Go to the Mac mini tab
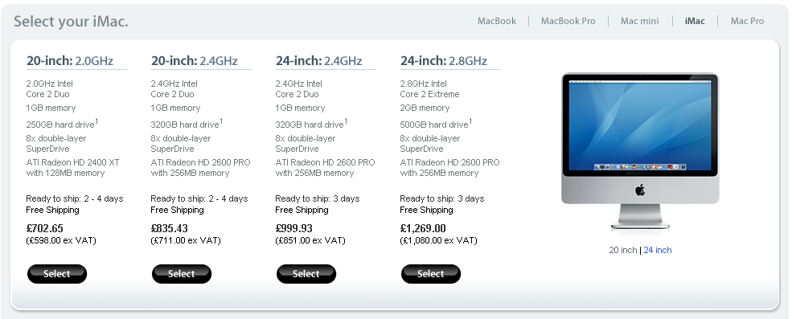The height and width of the screenshot is (319, 792). coord(639,21)
